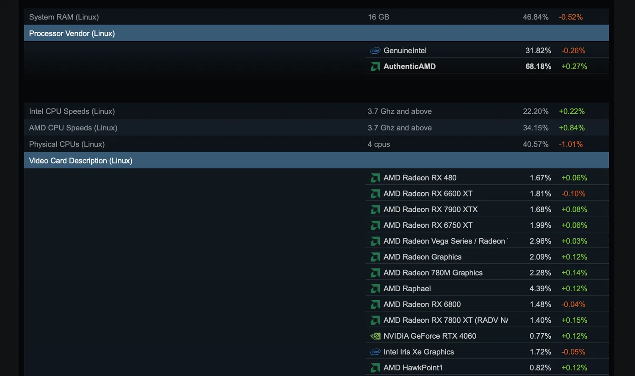Click the AMD Raphael label
Image resolution: width=635 pixels, height=376 pixels.
coord(407,289)
